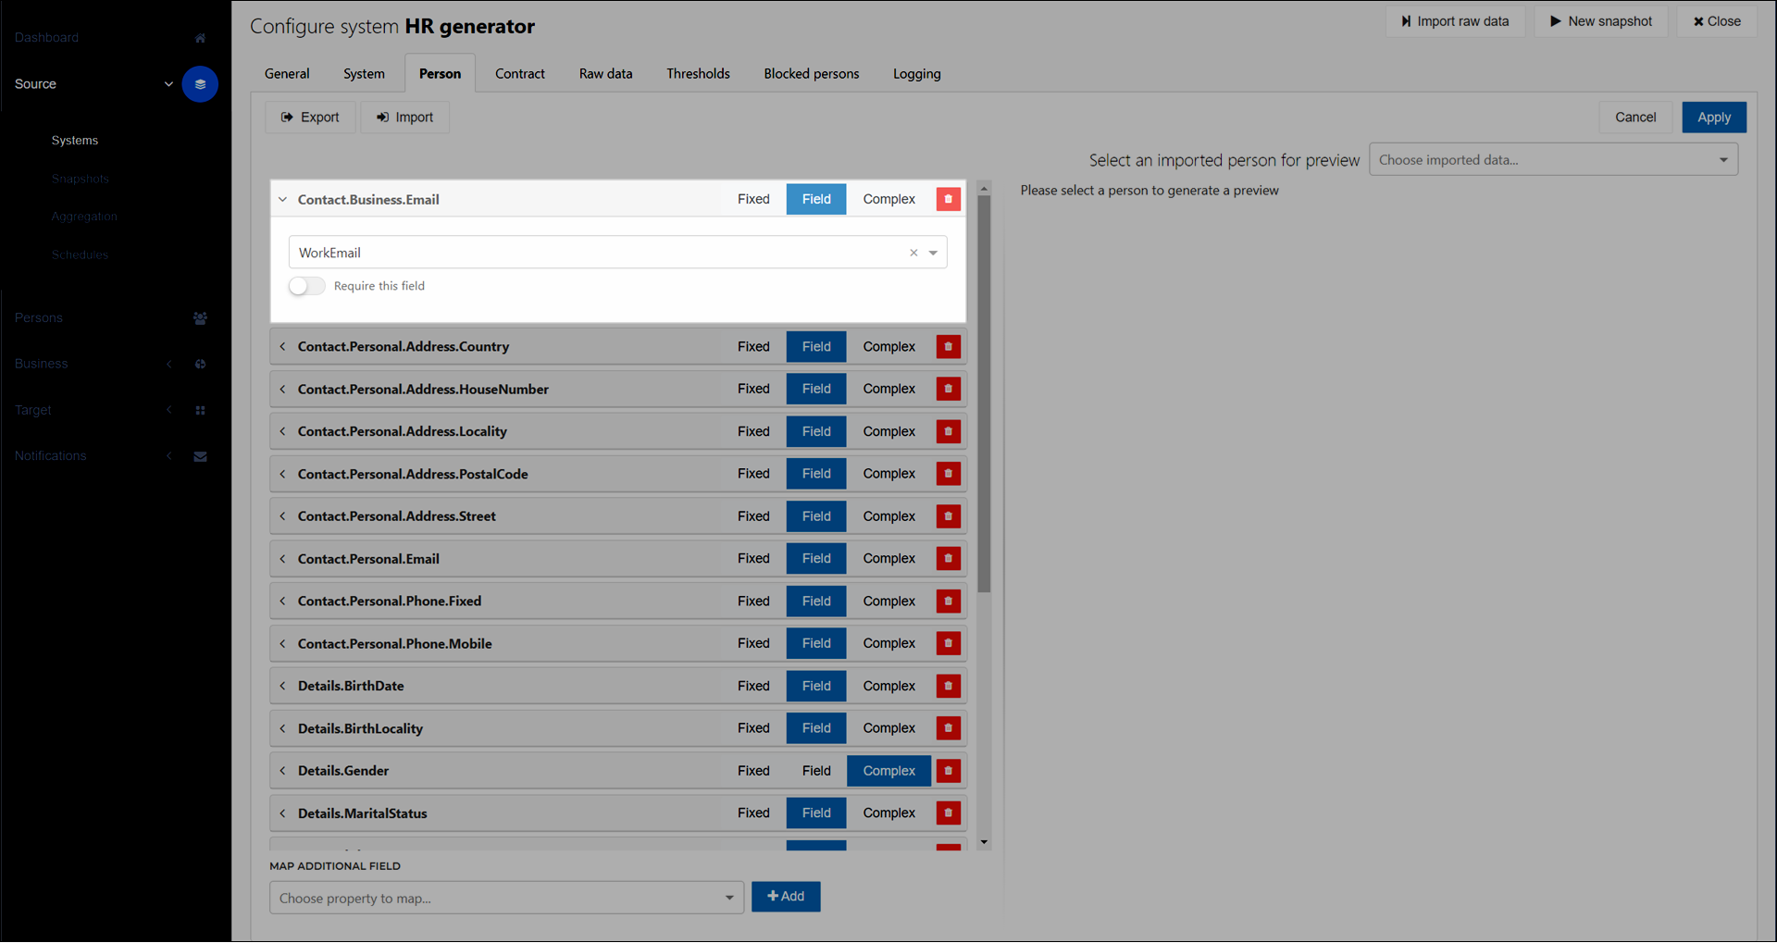Delete the Contact.Personal.Address.Locality mapping

click(948, 431)
